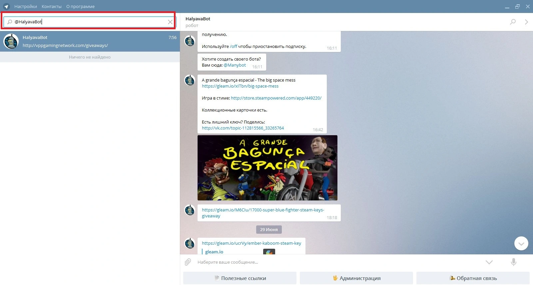Click the Telegram logo icon in title bar
Viewport: 533px width, 285px height.
click(6, 6)
